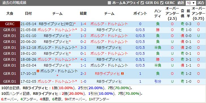The width and height of the screenshot is (206, 103).
Task: Click the 引分 handicap result for 17-02-05
Action: 158,82
